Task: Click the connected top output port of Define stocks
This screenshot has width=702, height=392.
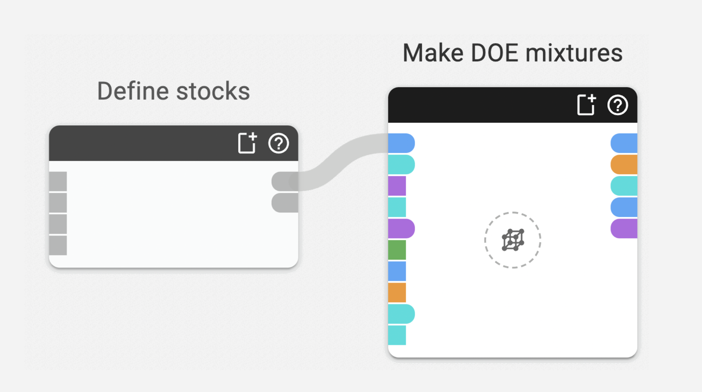Action: pyautogui.click(x=285, y=181)
